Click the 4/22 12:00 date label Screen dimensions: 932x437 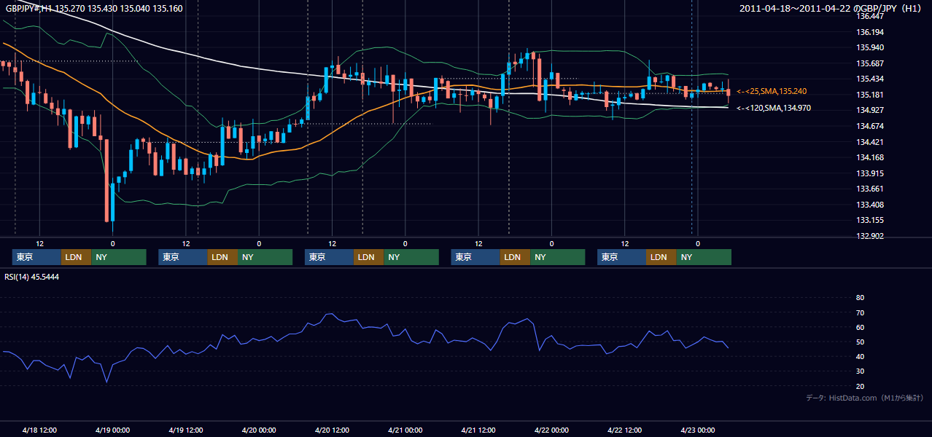point(624,430)
